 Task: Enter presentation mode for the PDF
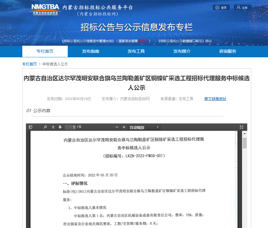point(241,127)
